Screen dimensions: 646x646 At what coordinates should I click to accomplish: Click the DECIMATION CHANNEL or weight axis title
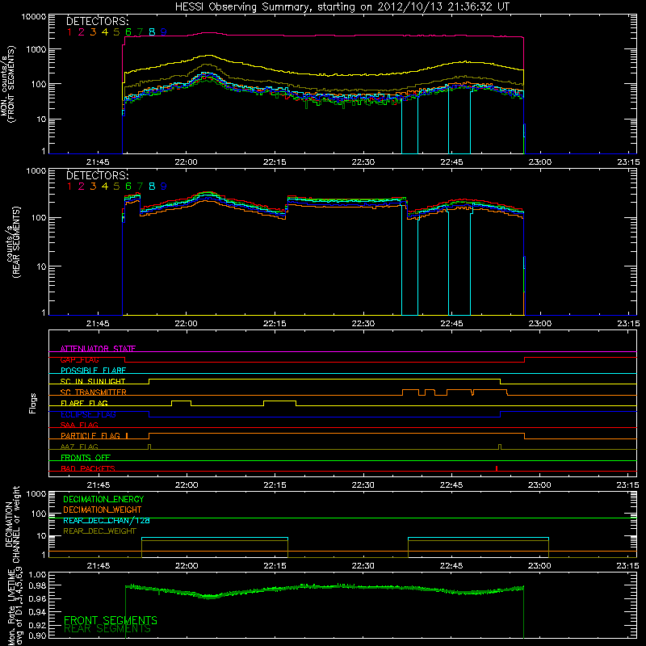click(11, 524)
